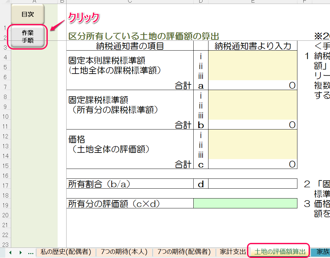Click the previous sheet navigation arrow
The image size is (330, 258).
[x=10, y=252]
